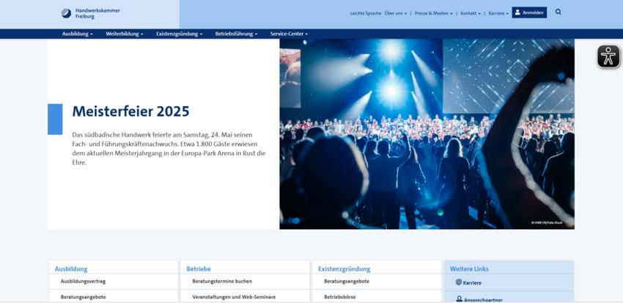The width and height of the screenshot is (623, 303).
Task: Click the user icon in Anmelden button
Action: (x=517, y=12)
